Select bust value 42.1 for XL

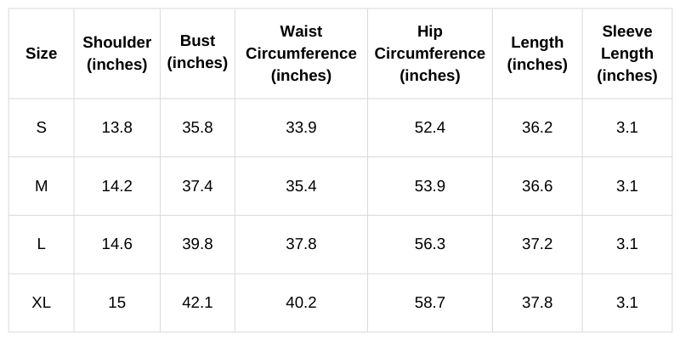pyautogui.click(x=197, y=303)
